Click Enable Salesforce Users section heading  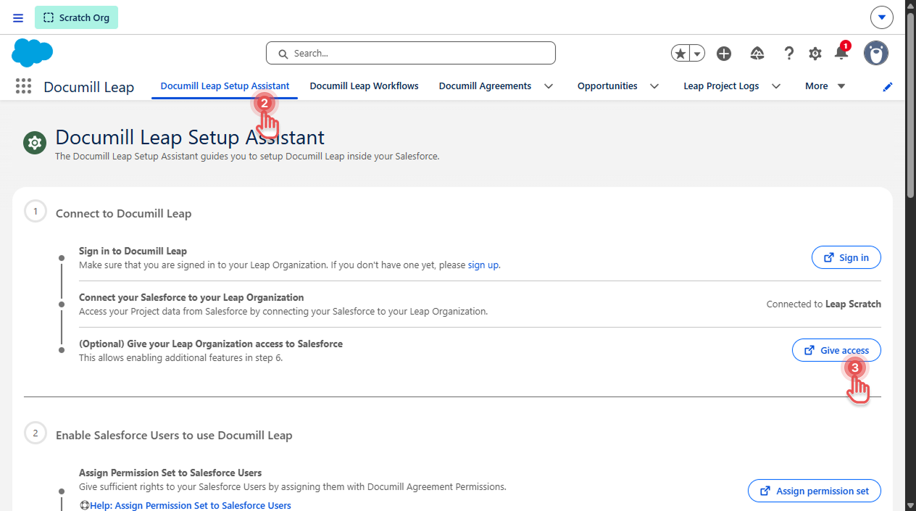(x=174, y=435)
